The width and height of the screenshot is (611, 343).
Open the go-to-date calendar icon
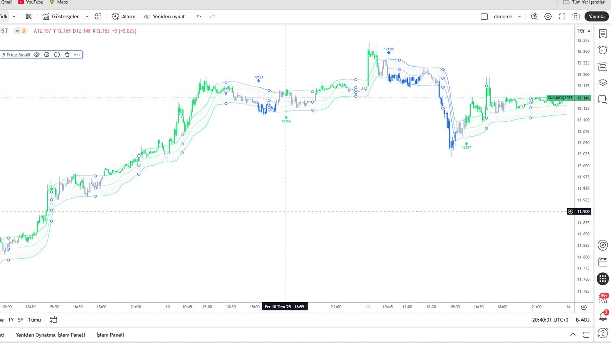coord(53,320)
